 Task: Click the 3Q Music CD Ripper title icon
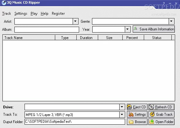click(4, 3)
